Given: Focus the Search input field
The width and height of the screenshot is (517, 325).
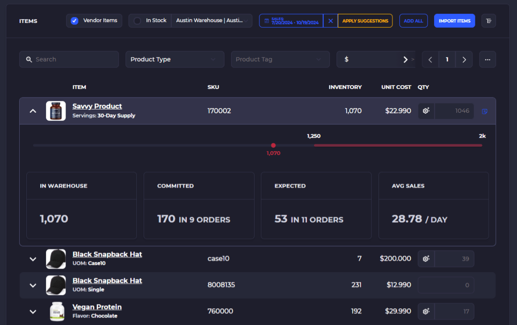Looking at the screenshot, I should tap(69, 59).
